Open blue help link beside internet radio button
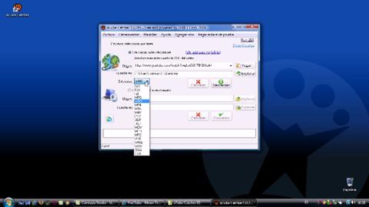This screenshot has width=369, height=207. [203, 52]
